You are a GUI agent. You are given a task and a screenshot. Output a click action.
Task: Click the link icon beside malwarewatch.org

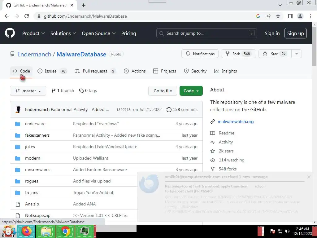tap(213, 121)
